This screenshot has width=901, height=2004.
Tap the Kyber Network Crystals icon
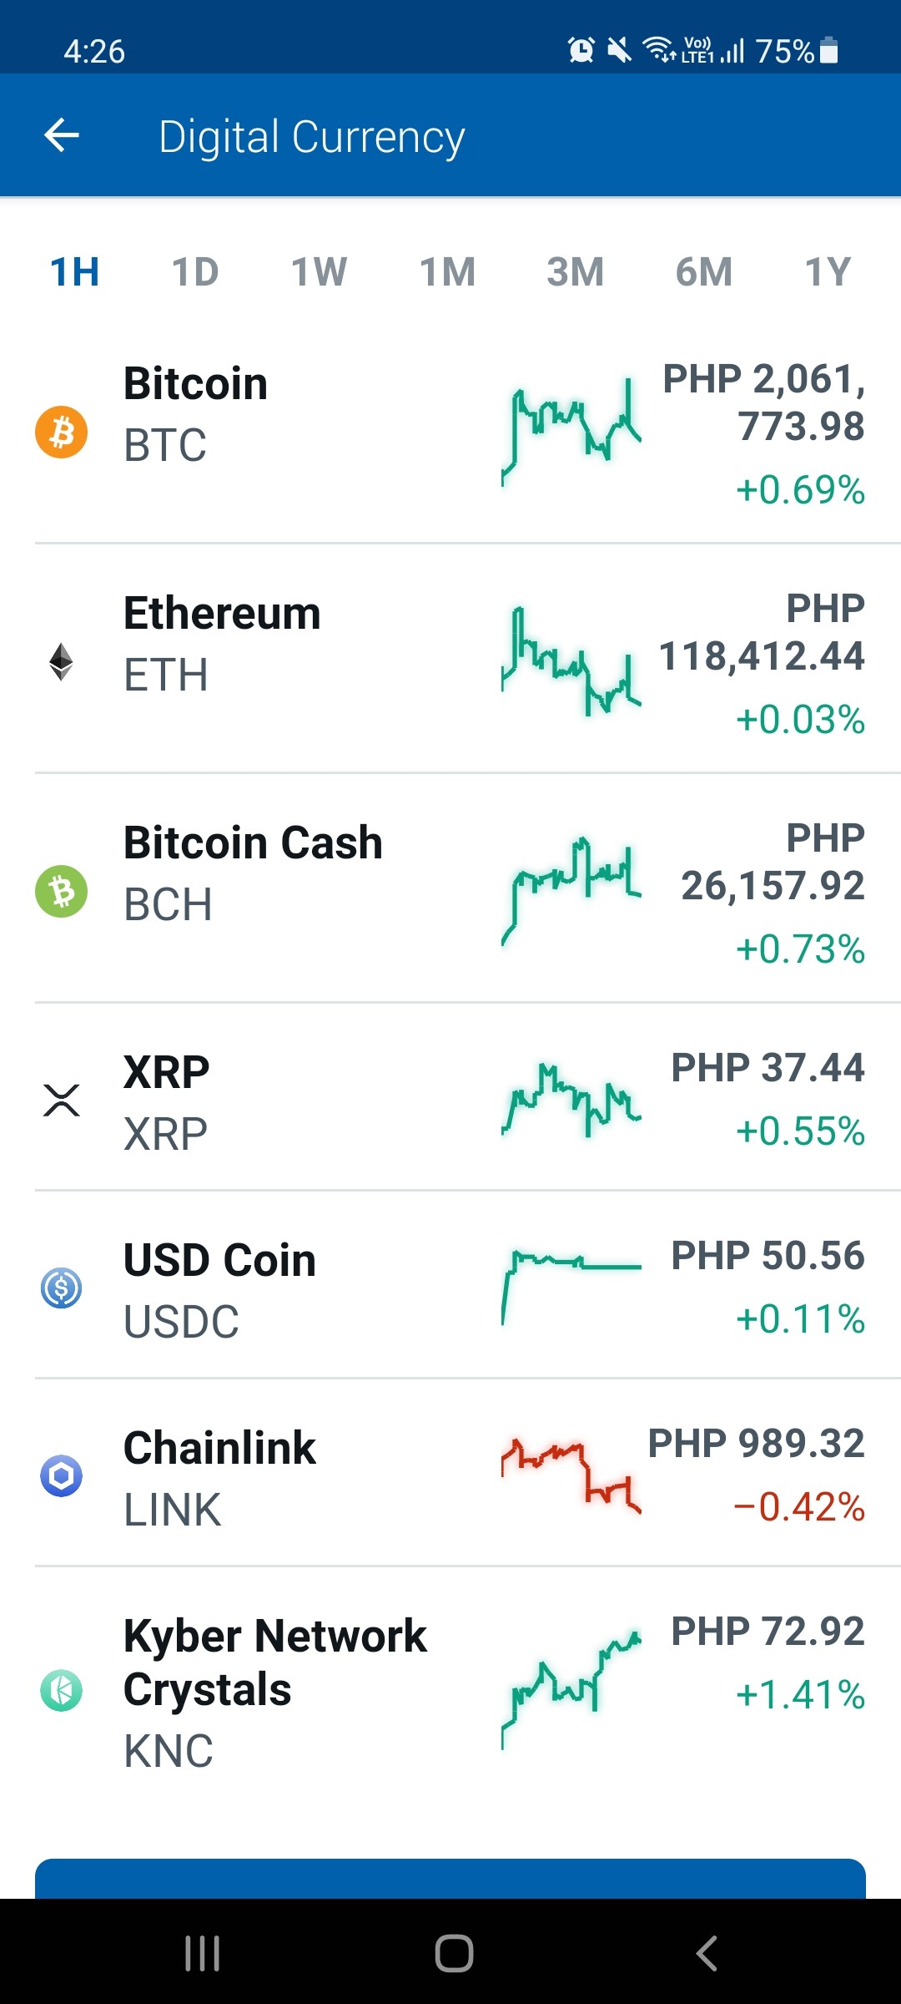[61, 1690]
